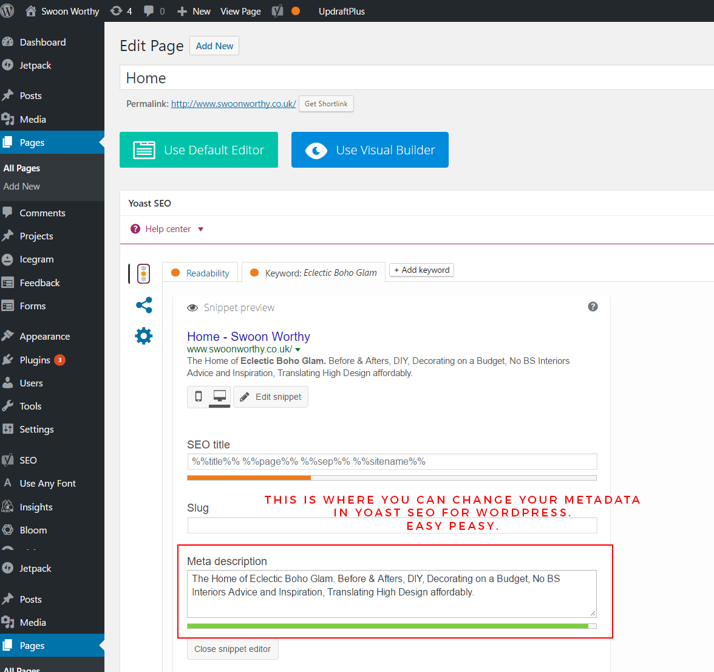Open the Yoast social share settings icon
The image size is (714, 672).
click(144, 305)
